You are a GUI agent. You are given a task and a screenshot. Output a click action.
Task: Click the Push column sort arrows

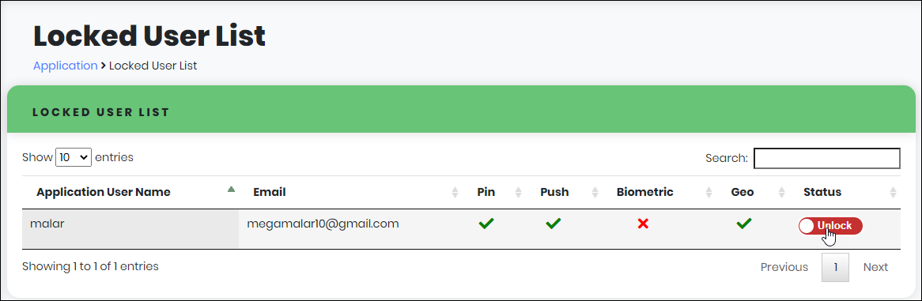point(595,192)
